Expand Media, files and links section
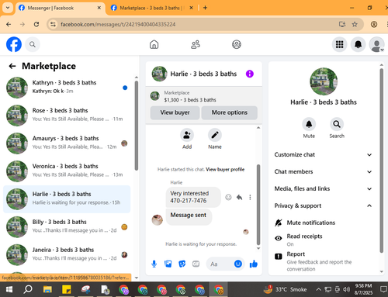388x297 pixels. coord(323,188)
